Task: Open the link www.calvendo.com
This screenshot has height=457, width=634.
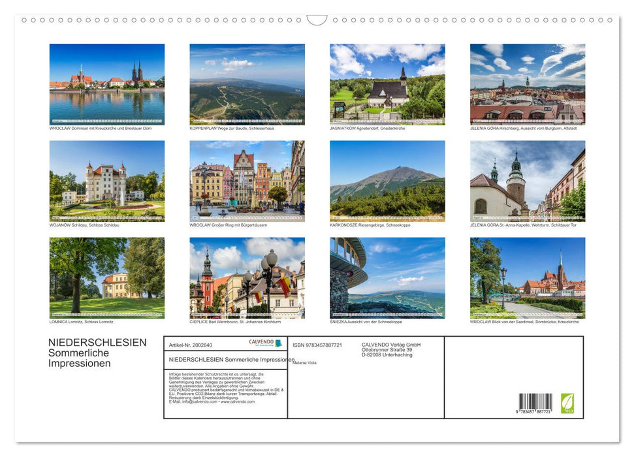Action: [239, 403]
